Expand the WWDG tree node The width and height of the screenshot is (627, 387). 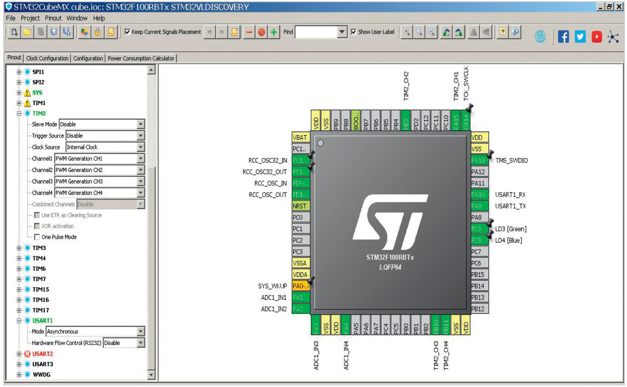coord(19,375)
